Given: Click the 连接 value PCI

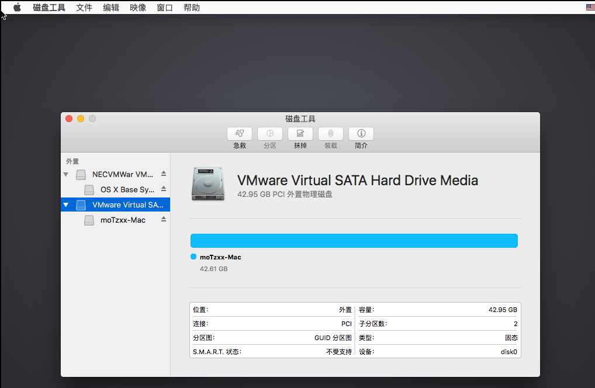Looking at the screenshot, I should (x=347, y=324).
